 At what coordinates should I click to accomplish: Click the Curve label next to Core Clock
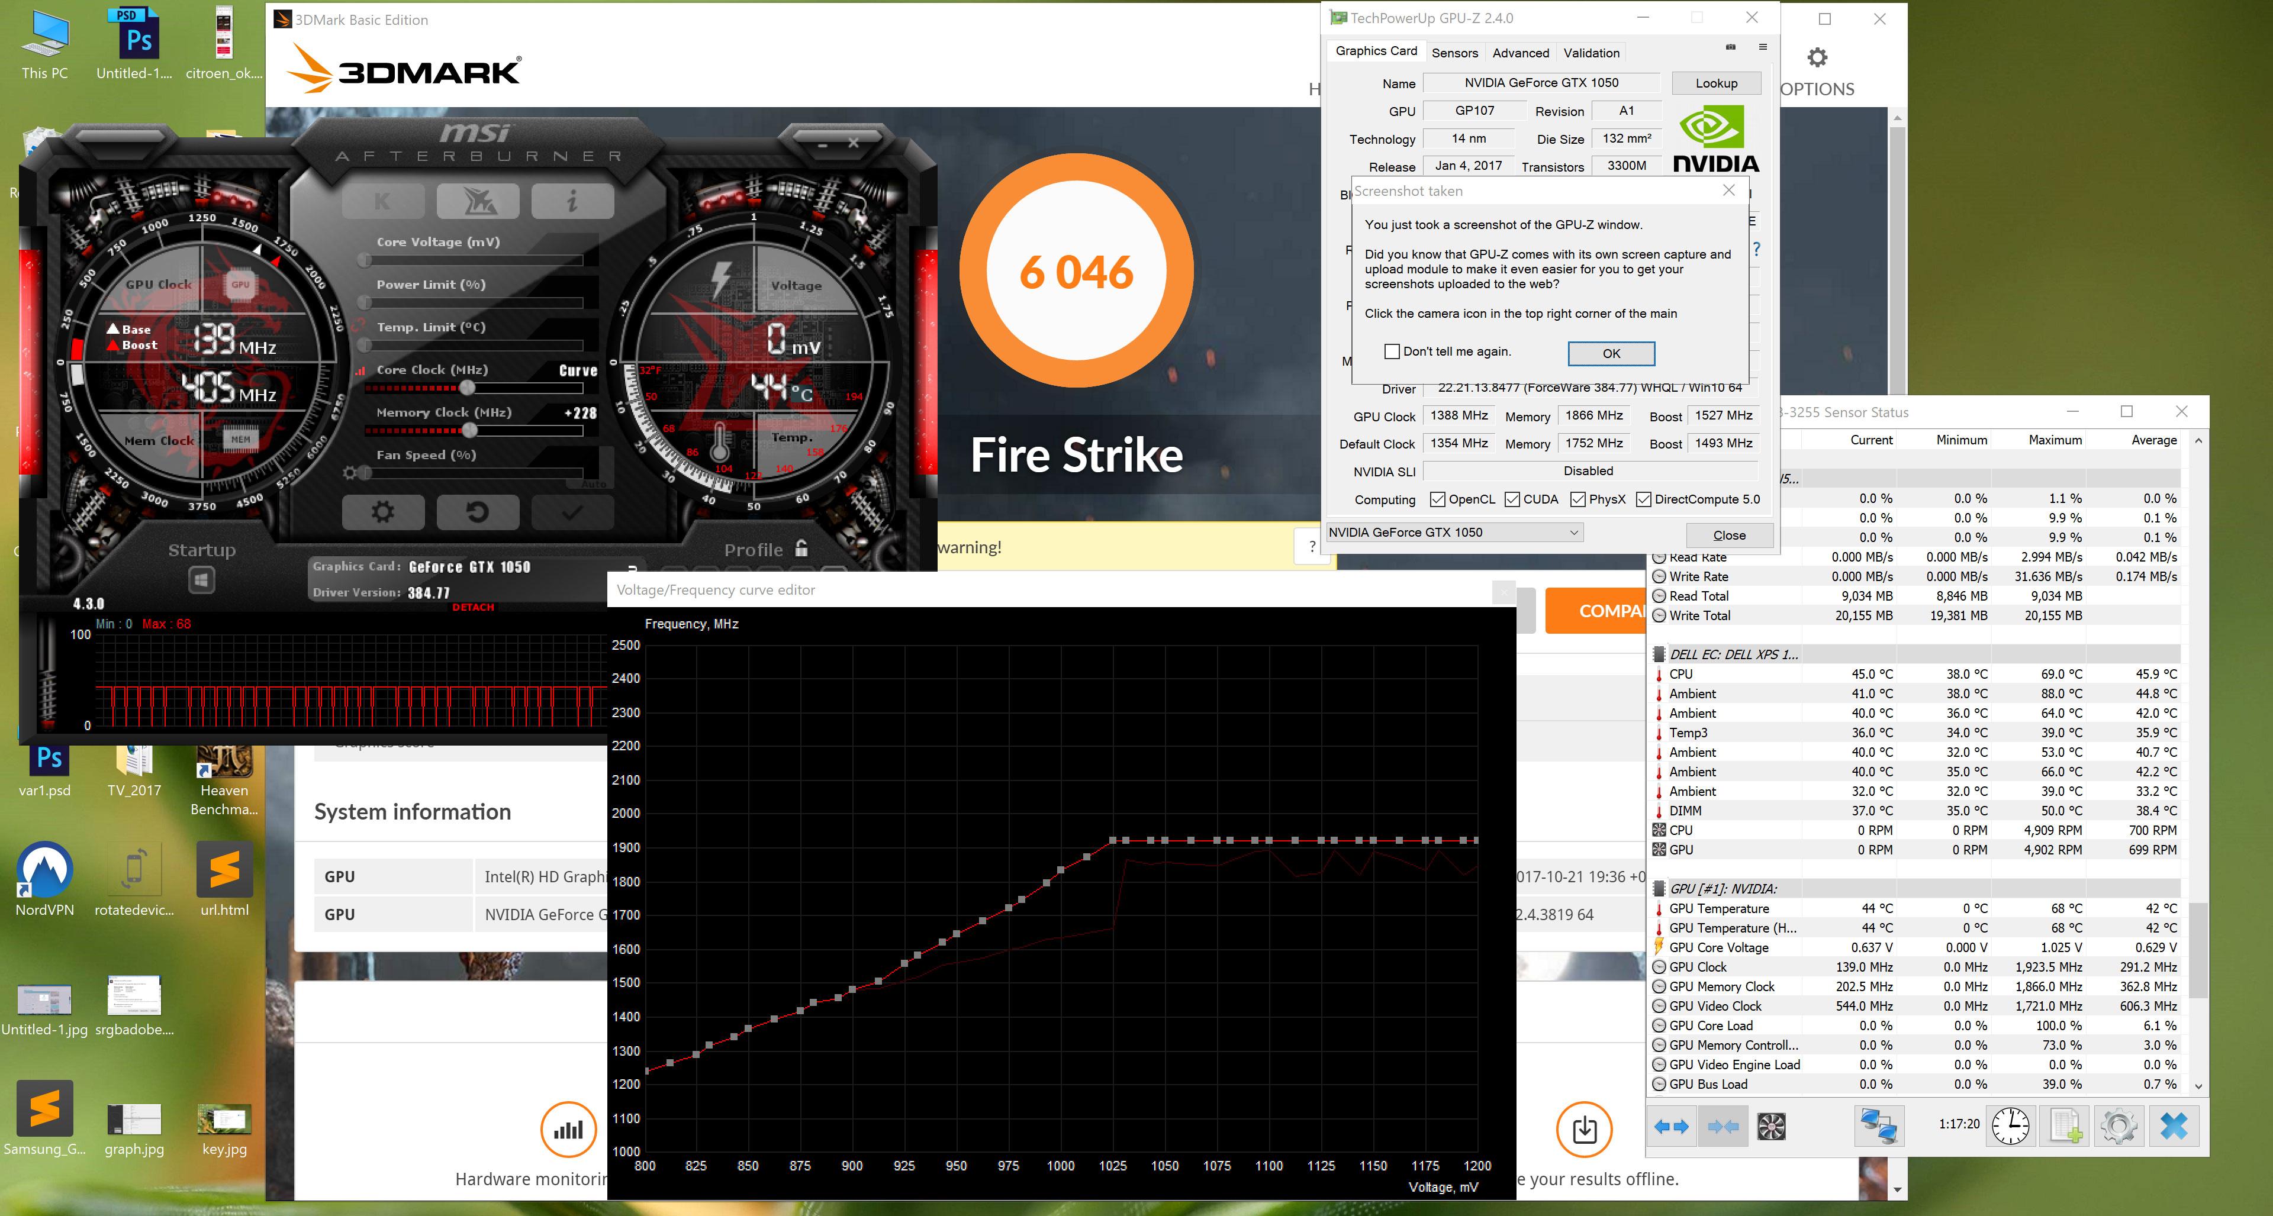click(x=578, y=371)
